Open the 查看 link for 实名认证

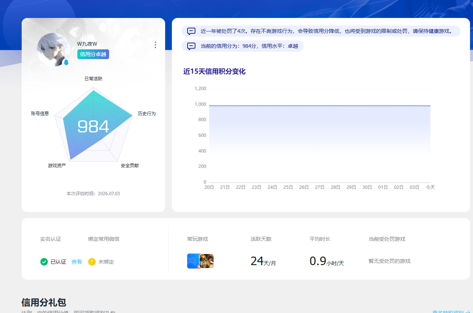click(77, 262)
